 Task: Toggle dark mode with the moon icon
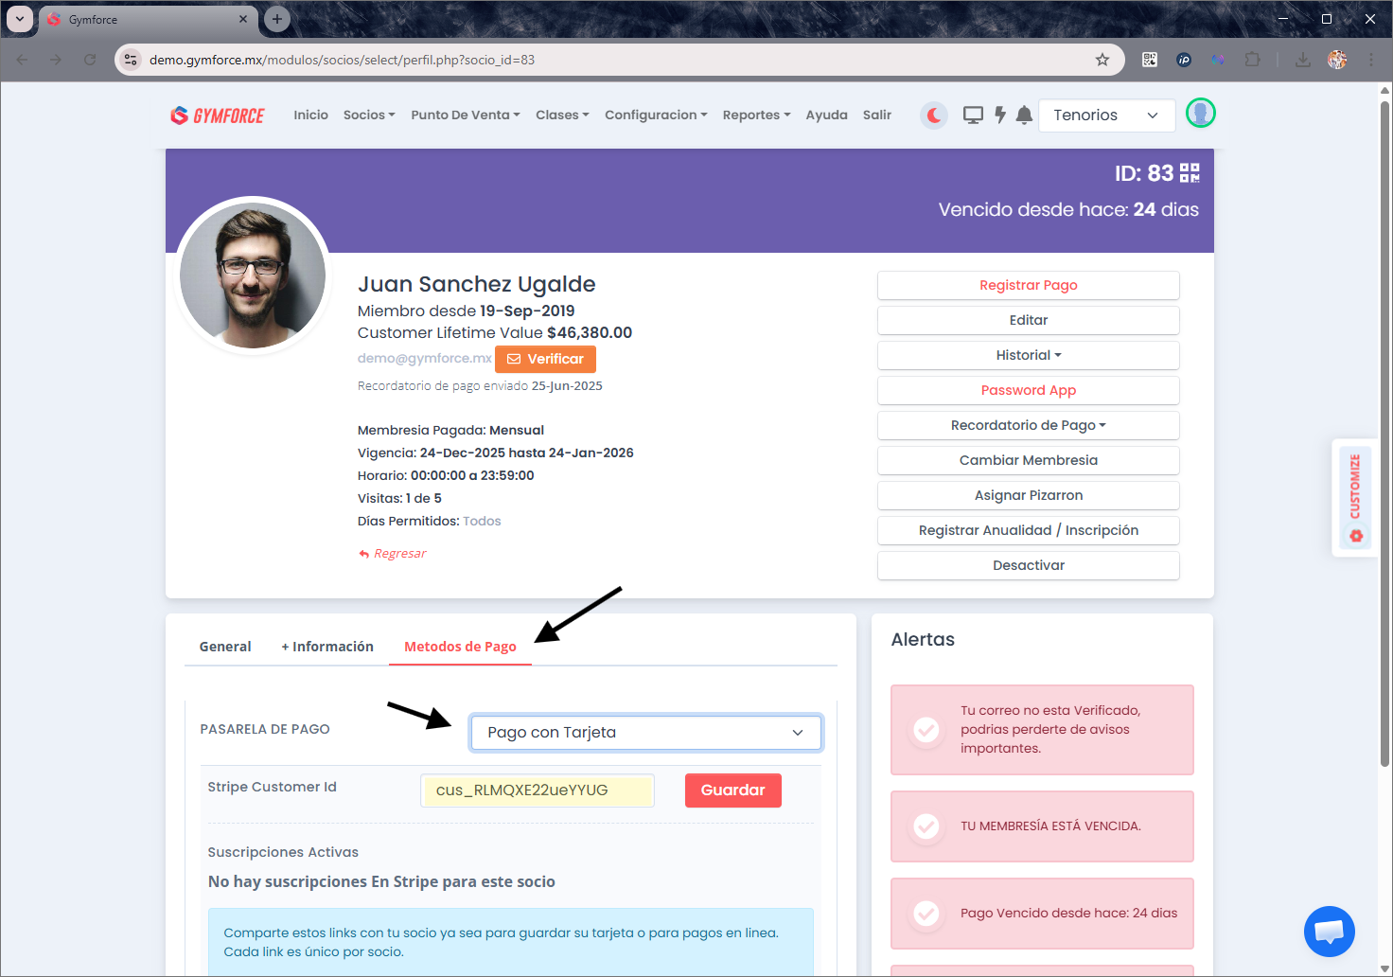pyautogui.click(x=933, y=115)
